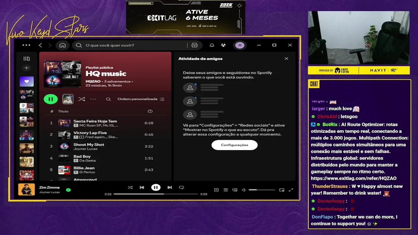Open connect to a device icon
This screenshot has width=418, height=235.
click(235, 190)
